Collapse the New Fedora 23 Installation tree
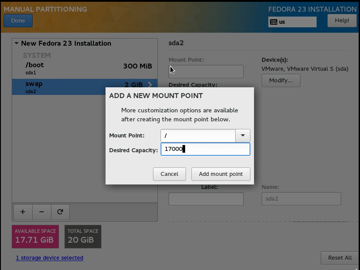Image resolution: width=360 pixels, height=270 pixels. point(17,43)
